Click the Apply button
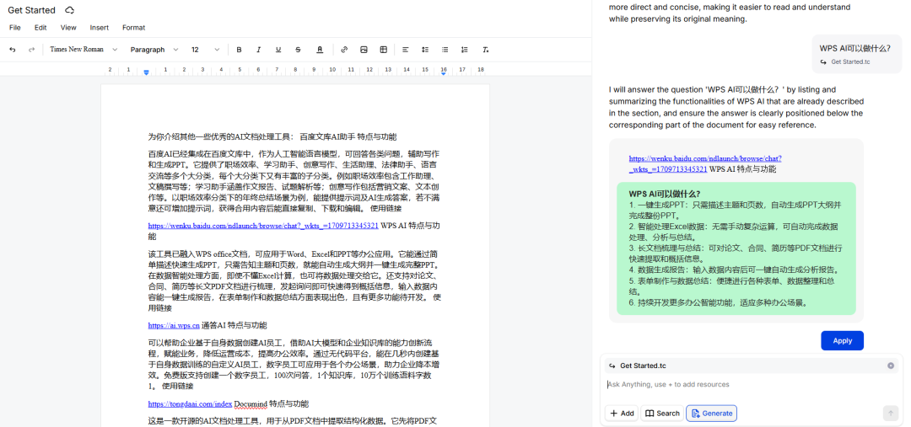This screenshot has width=911, height=427. (x=843, y=340)
